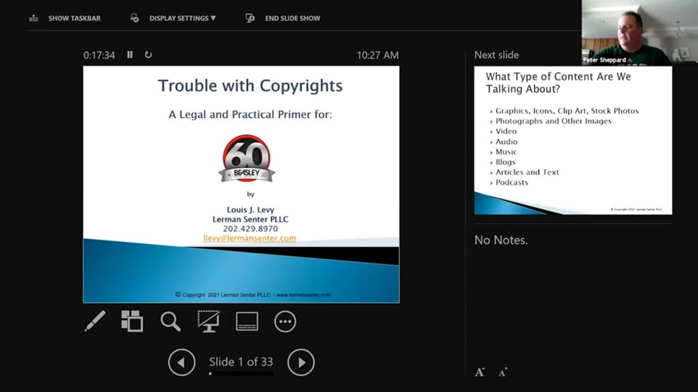Click the slide progress bar under the counter
Viewport: 698px width, 392px height.
tap(241, 373)
